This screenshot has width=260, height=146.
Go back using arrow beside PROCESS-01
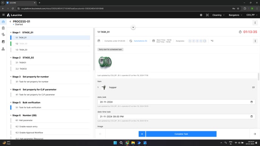point(10,22)
